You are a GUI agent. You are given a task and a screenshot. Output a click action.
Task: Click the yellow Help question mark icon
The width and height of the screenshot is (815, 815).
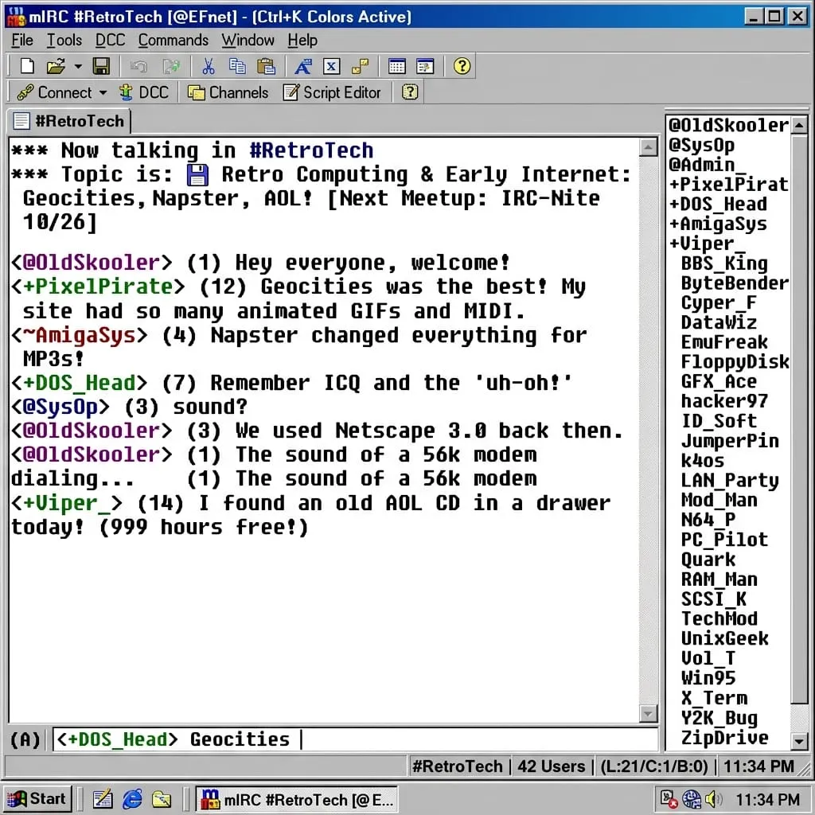[462, 66]
